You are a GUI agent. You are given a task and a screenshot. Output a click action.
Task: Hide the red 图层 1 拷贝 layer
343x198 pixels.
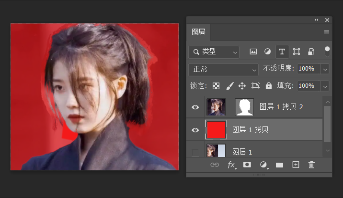coord(195,130)
